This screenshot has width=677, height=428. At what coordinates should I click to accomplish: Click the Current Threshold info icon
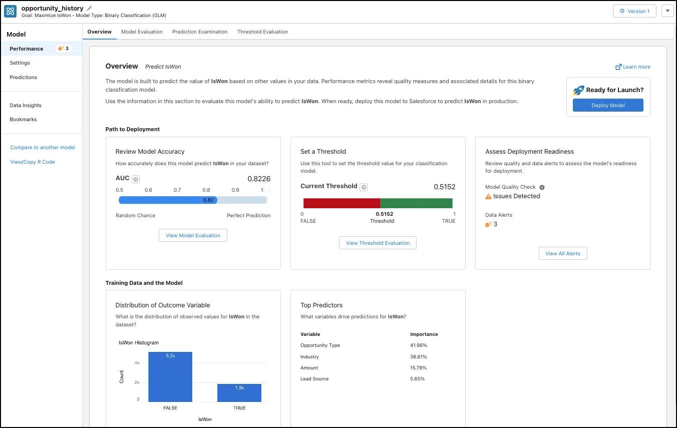[364, 187]
